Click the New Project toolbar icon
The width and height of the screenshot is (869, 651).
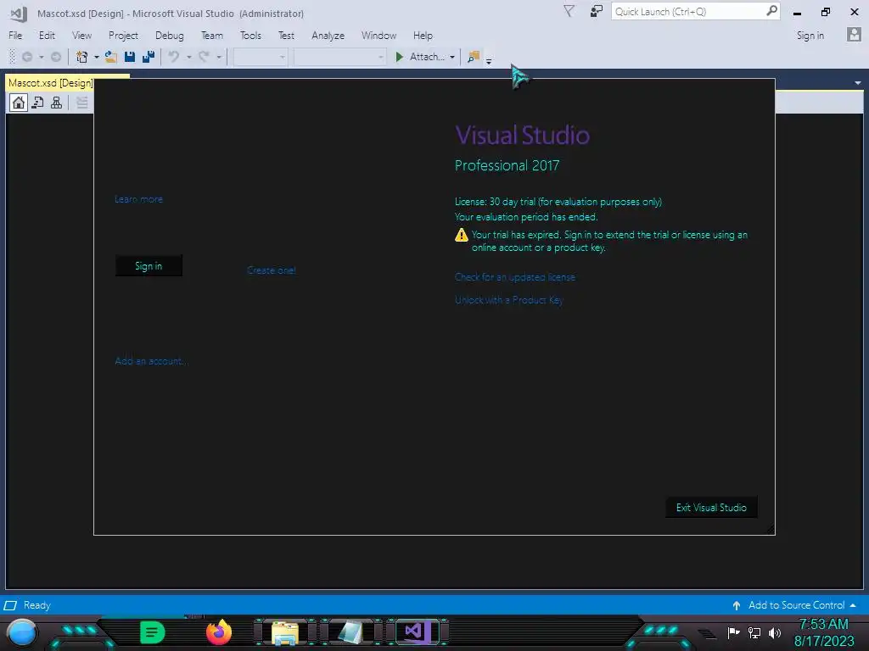82,57
